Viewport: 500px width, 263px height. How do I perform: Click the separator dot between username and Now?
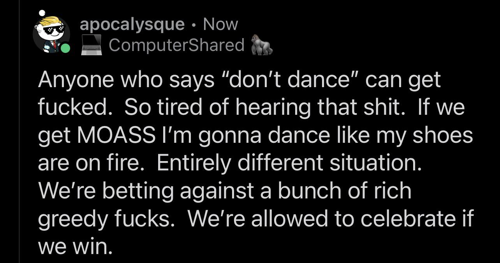pyautogui.click(x=193, y=25)
